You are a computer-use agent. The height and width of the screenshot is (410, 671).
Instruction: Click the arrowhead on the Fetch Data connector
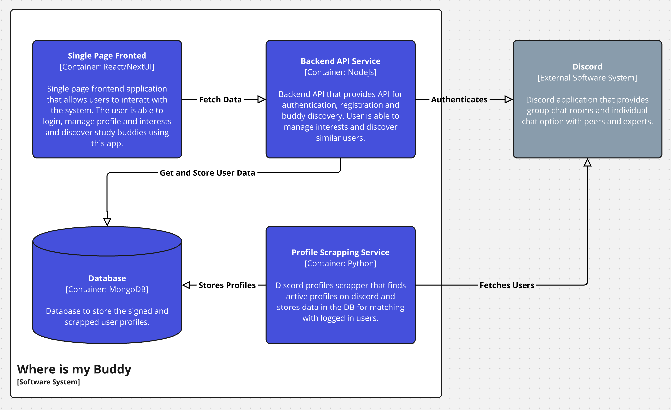(260, 99)
